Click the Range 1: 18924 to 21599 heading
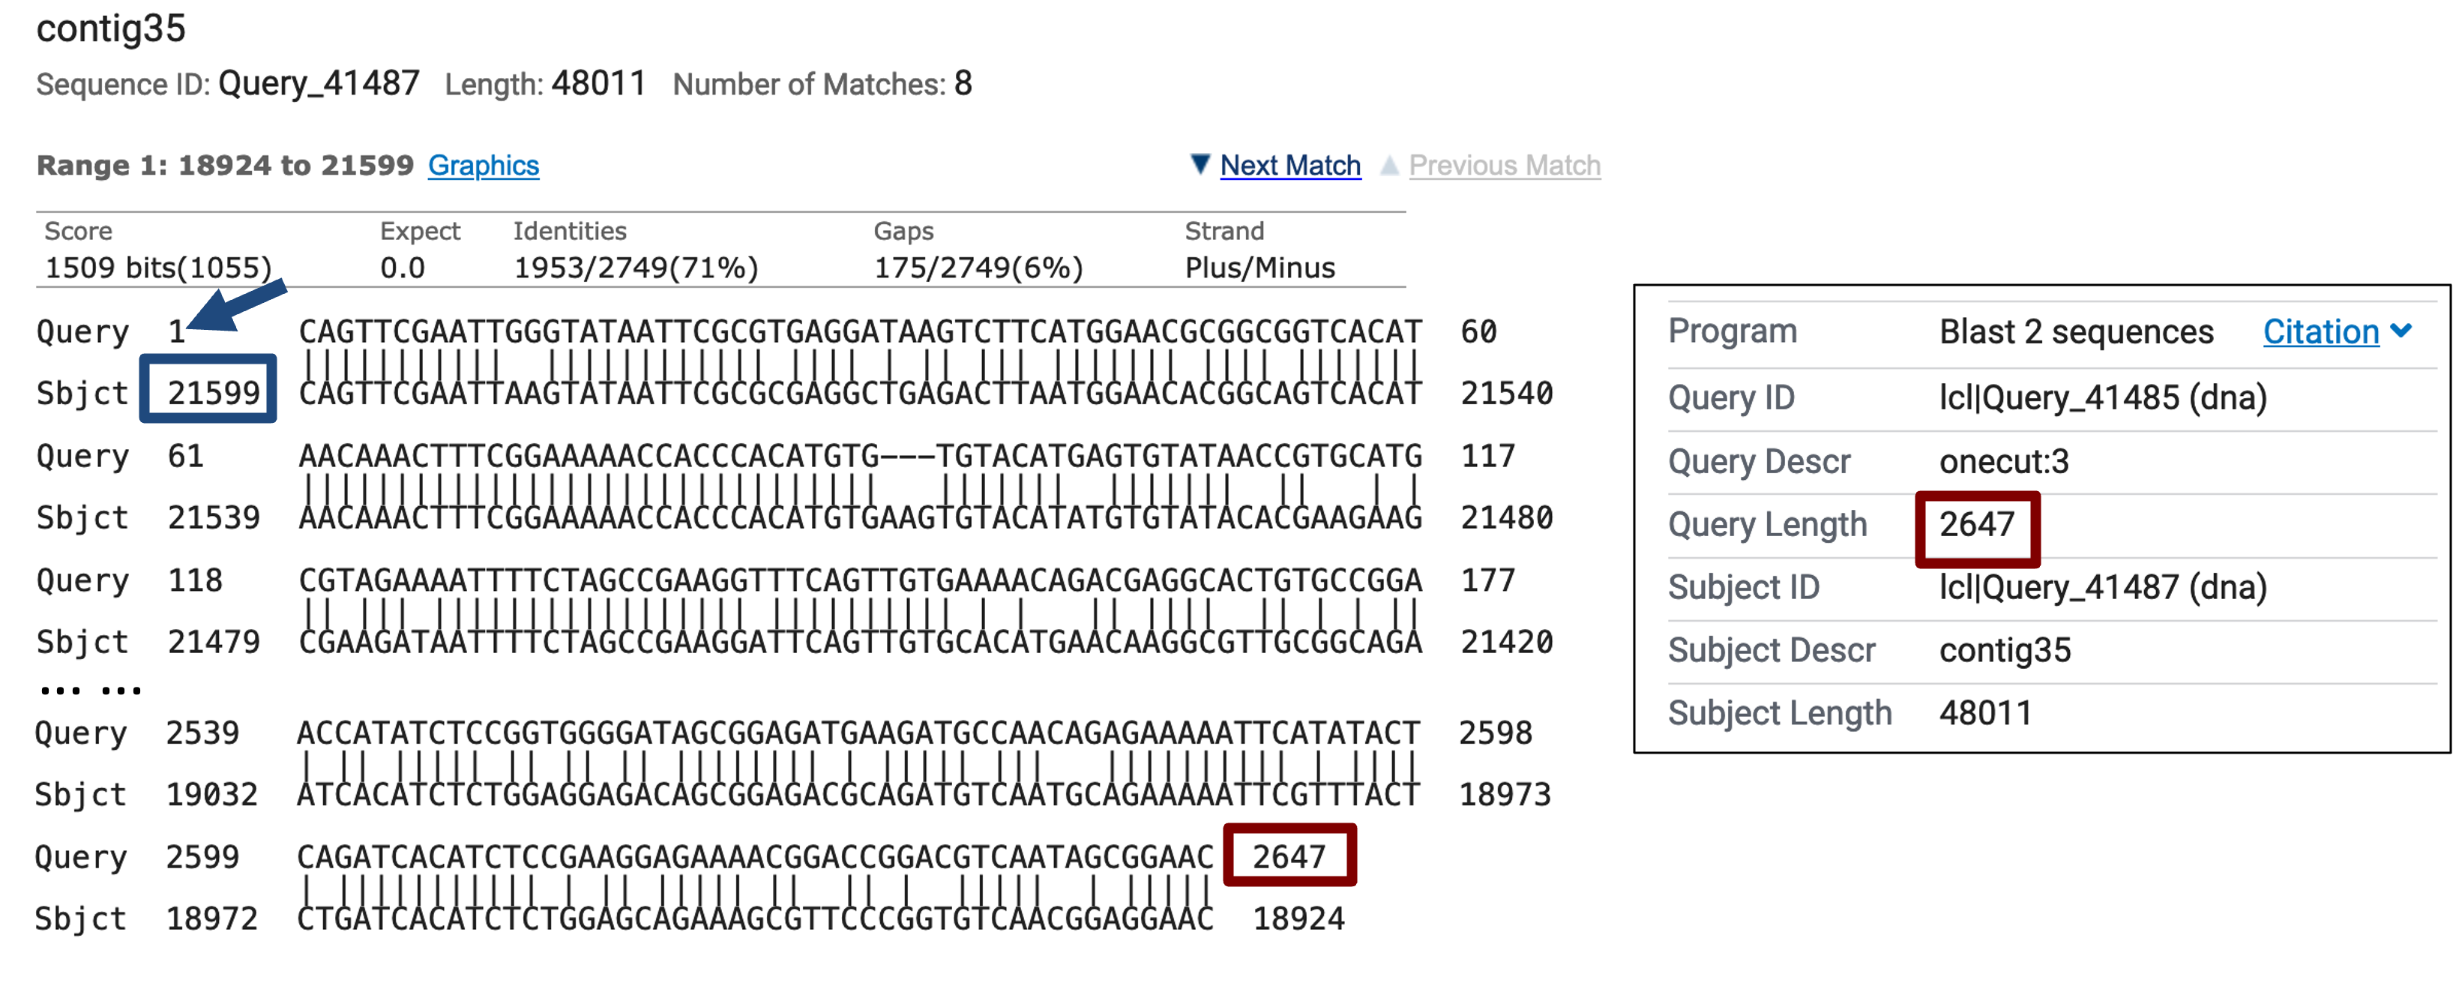Screen dimensions: 2453x986 point(225,165)
